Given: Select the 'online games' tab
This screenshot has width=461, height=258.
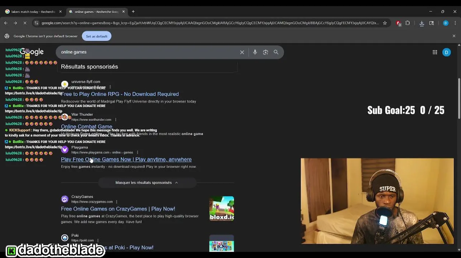Looking at the screenshot, I should [x=96, y=11].
